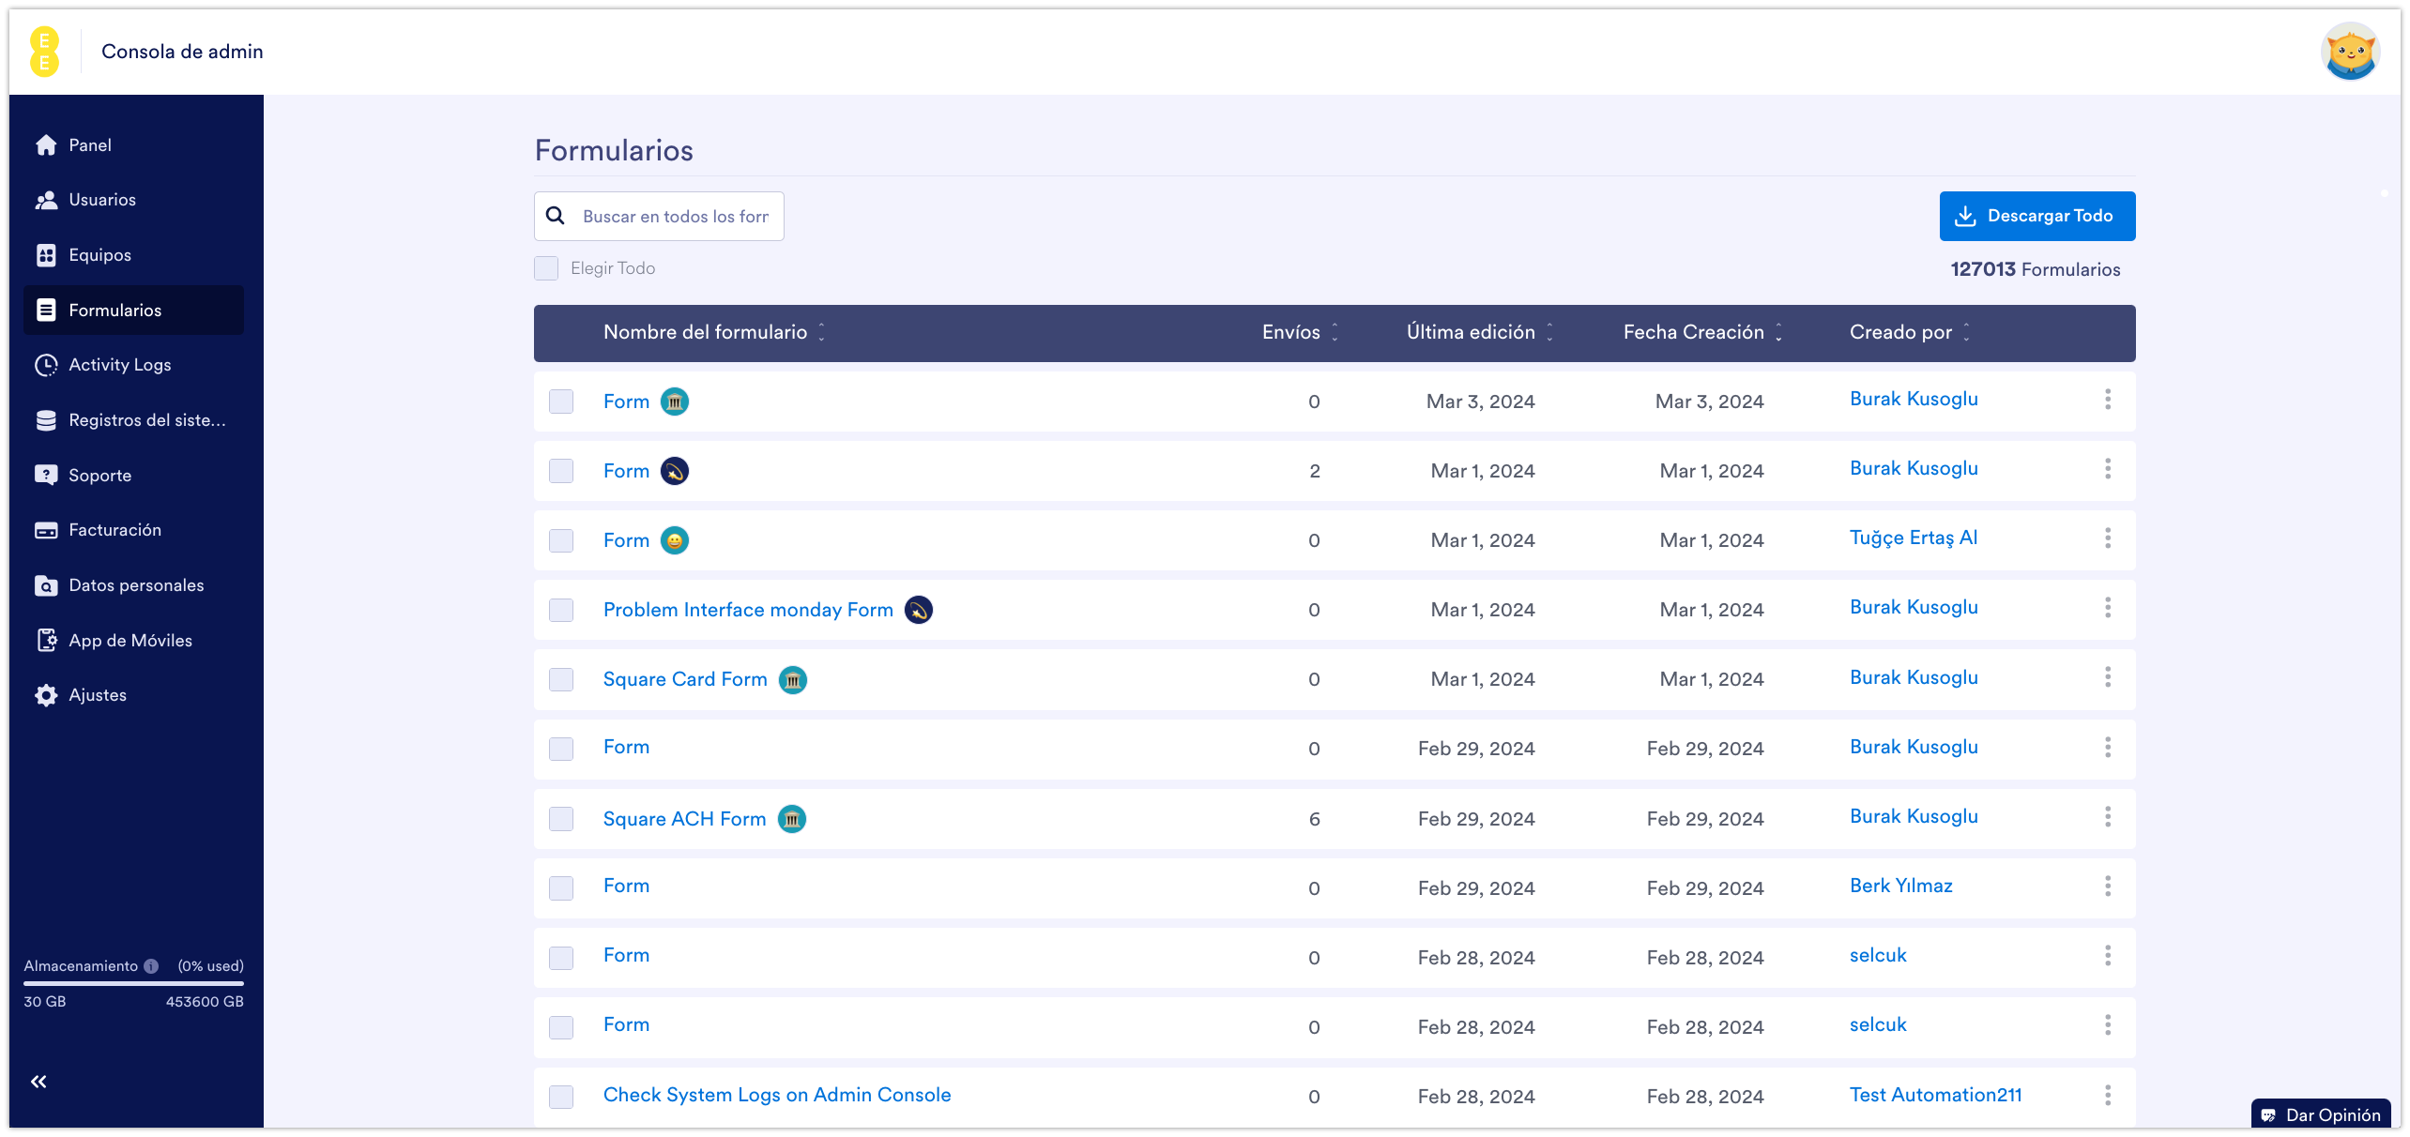2410x1137 pixels.
Task: Open the three-dot menu for Square ACH Form
Action: pos(2107,817)
